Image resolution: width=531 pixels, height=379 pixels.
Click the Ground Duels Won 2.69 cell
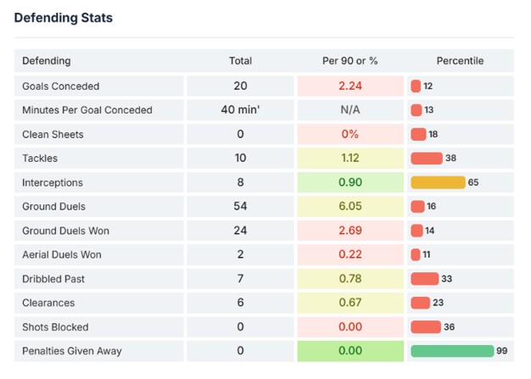[x=349, y=231]
